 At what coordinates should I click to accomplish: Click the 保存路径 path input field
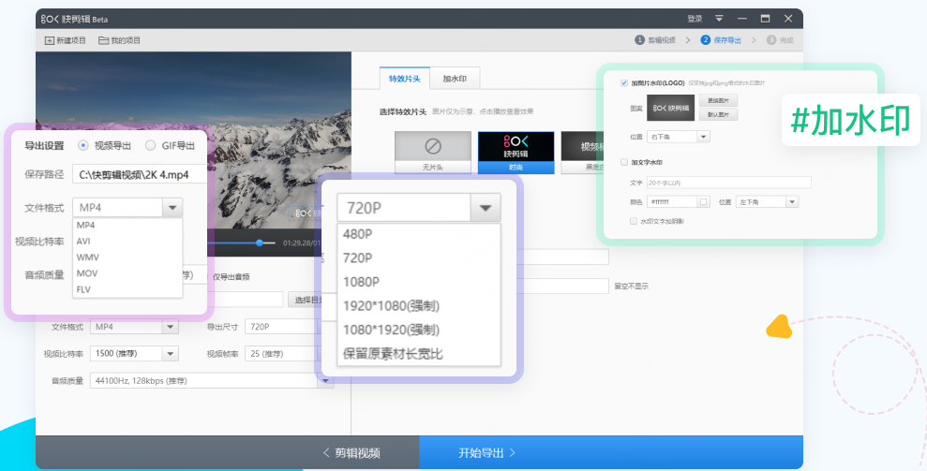pos(140,175)
